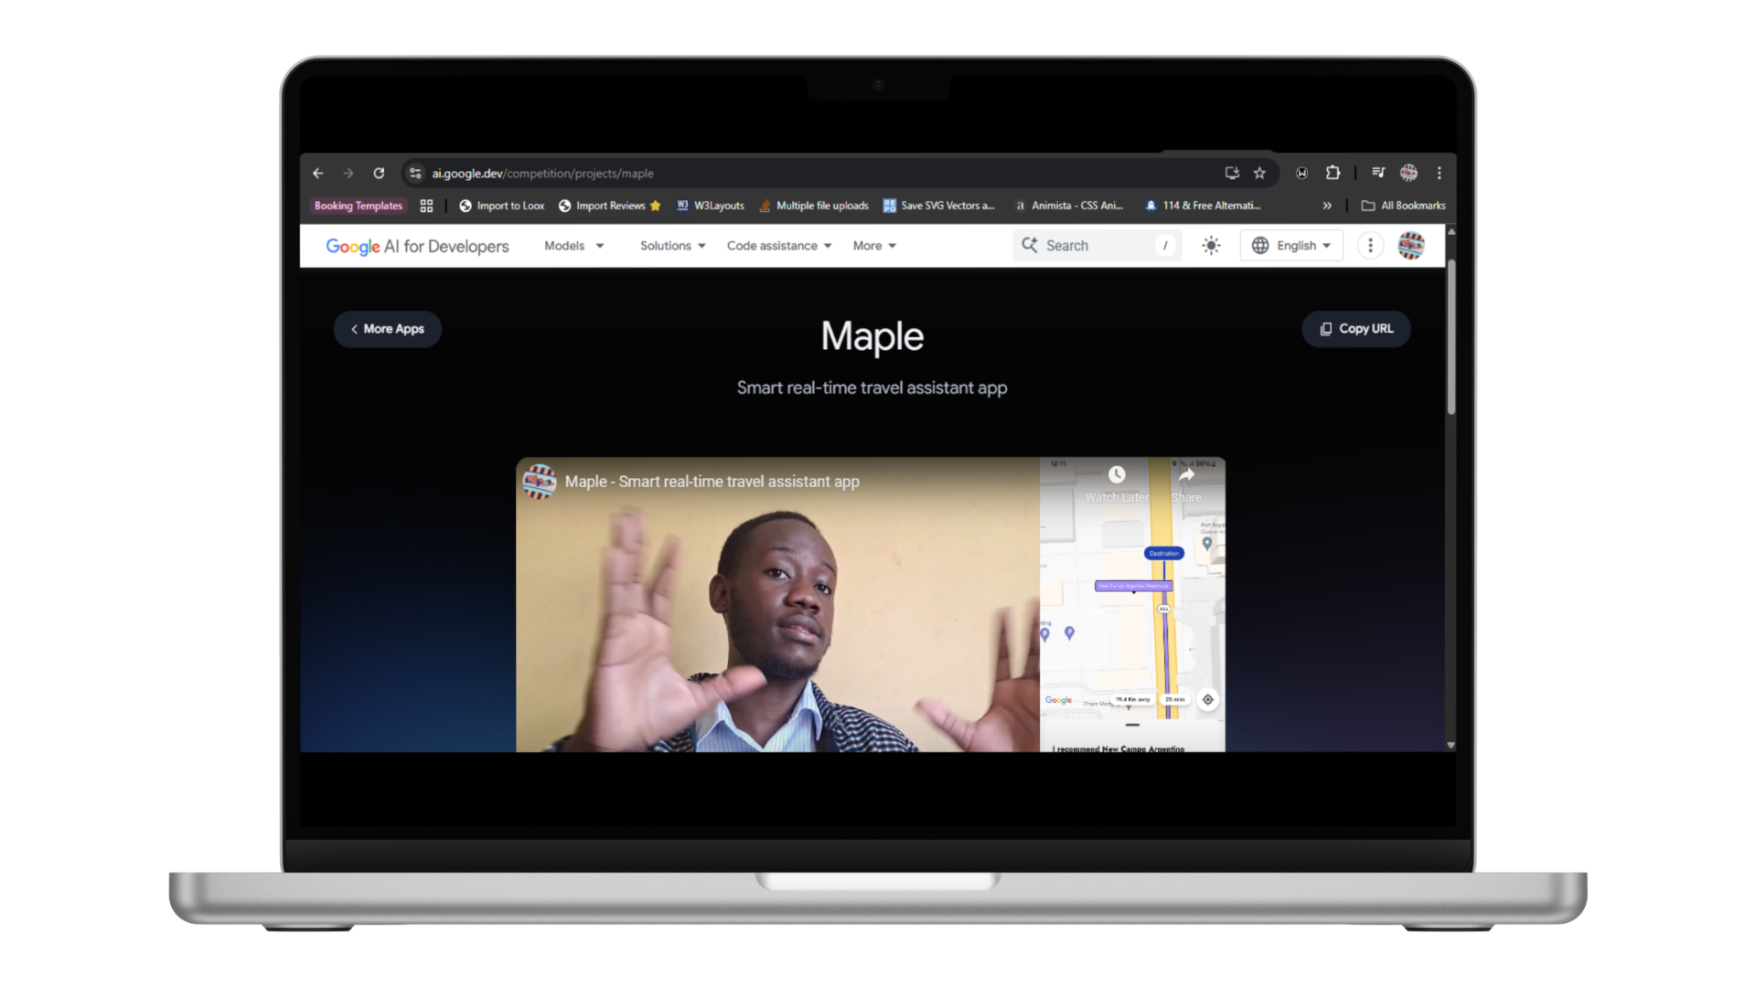Click the page's vertical scrollbar thumb
Viewport: 1756px width, 987px height.
1451,338
